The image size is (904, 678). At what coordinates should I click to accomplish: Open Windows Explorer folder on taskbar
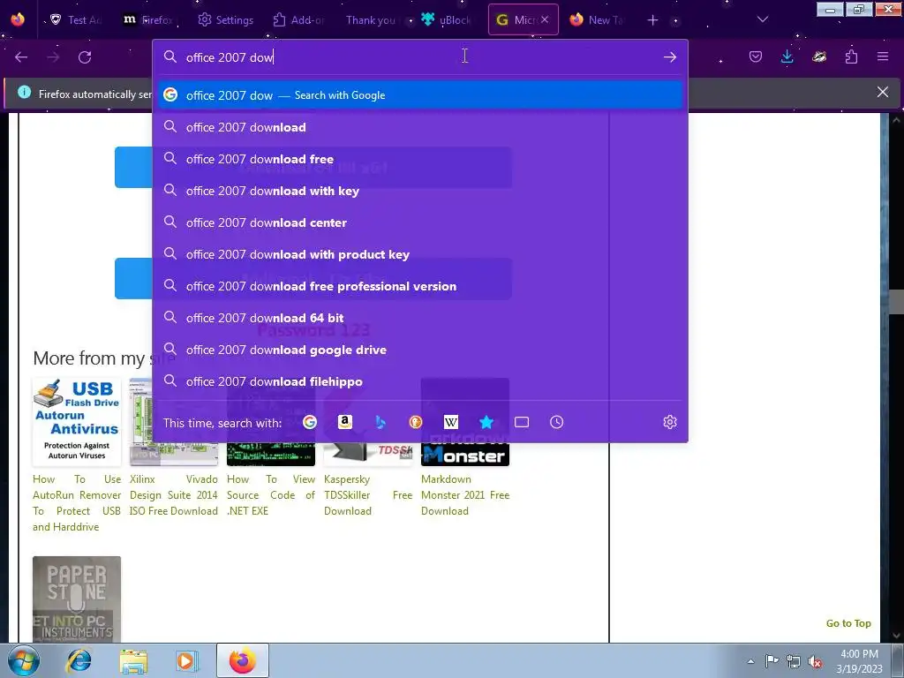point(133,660)
